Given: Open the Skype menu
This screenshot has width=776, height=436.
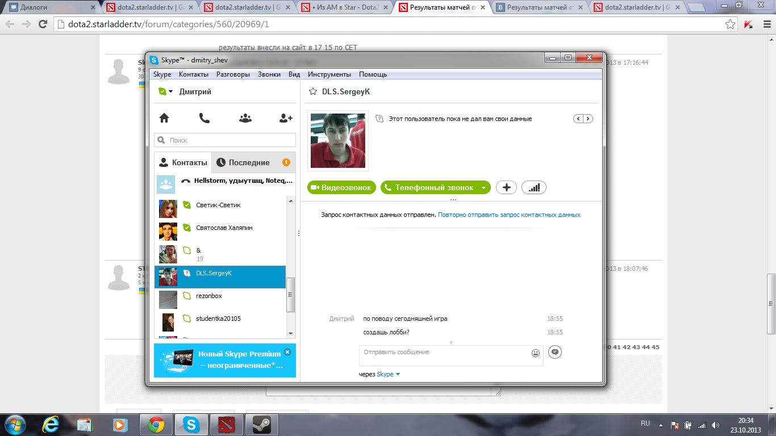Looking at the screenshot, I should point(162,74).
